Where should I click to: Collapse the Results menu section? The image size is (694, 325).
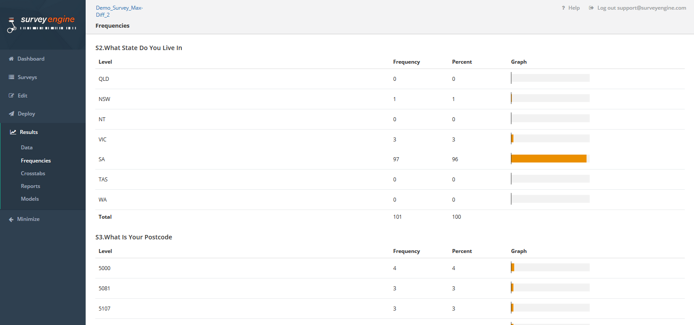click(29, 132)
